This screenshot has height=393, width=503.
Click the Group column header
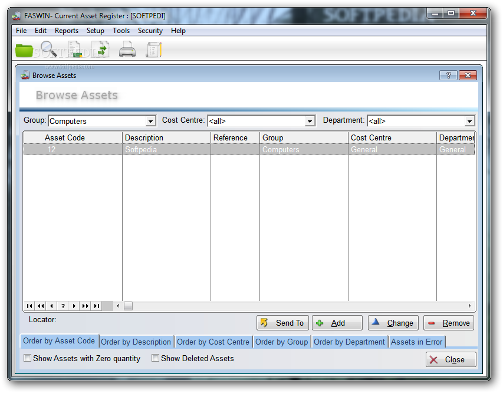click(x=304, y=137)
